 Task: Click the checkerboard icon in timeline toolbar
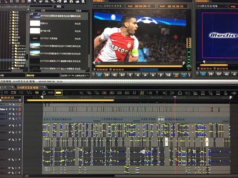[x=203, y=93]
